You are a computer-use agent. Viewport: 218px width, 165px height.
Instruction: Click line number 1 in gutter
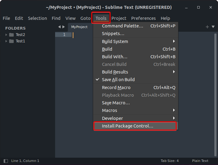coord(64,34)
